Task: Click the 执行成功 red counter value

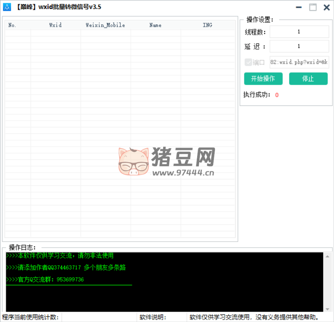Action: (277, 95)
